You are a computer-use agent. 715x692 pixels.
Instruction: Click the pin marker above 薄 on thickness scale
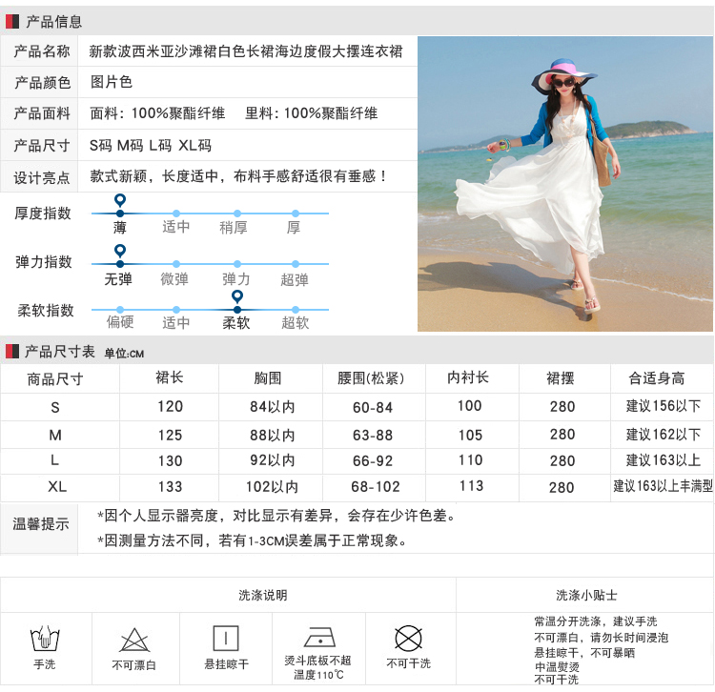(x=119, y=201)
